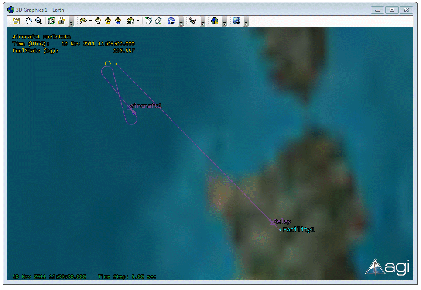This screenshot has width=421, height=290.
Task: Toggle the second mouse mode icon
Action: [x=159, y=21]
